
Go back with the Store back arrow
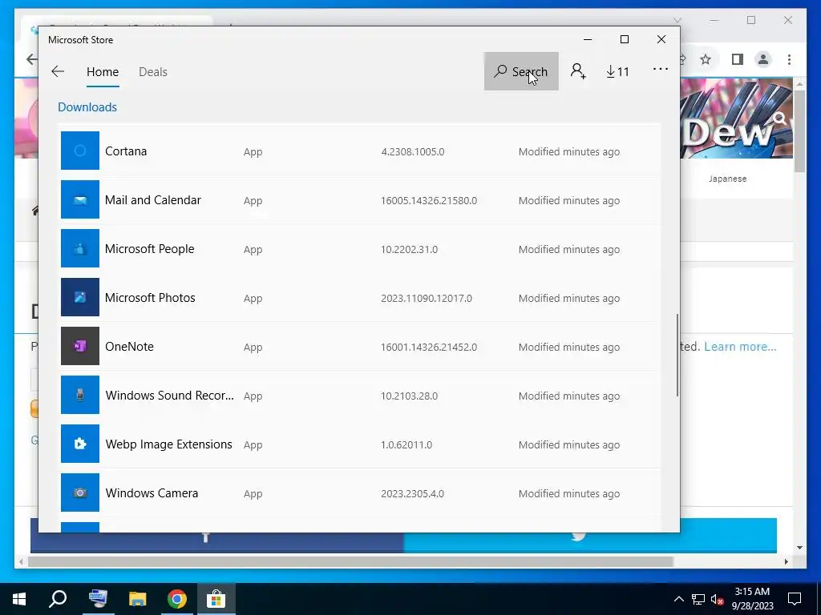pos(58,71)
